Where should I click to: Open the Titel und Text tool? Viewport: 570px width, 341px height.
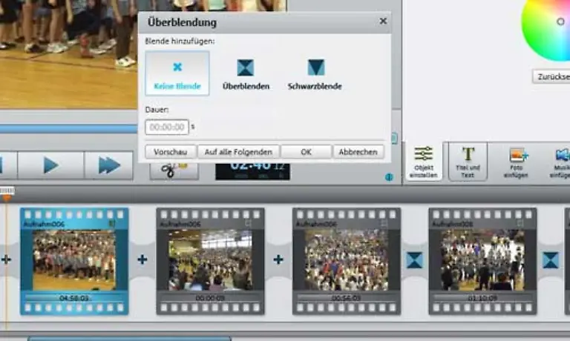[468, 161]
